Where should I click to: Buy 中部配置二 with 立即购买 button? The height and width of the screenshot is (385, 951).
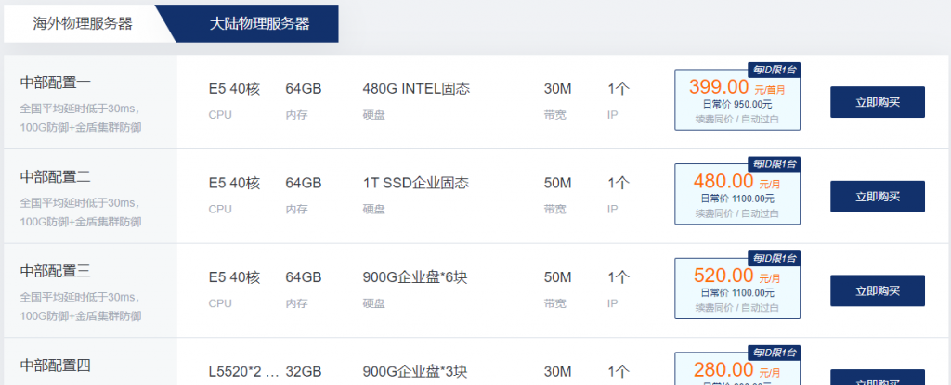(x=877, y=197)
